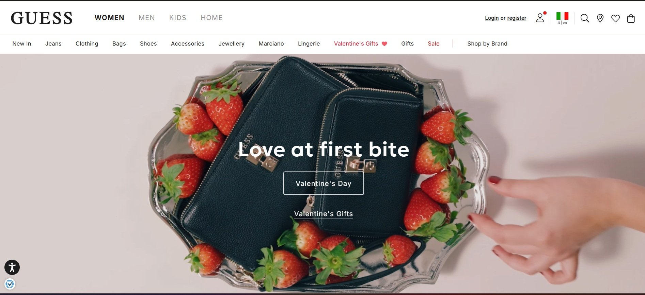Click the GUESS logo
The width and height of the screenshot is (645, 295).
pos(42,18)
